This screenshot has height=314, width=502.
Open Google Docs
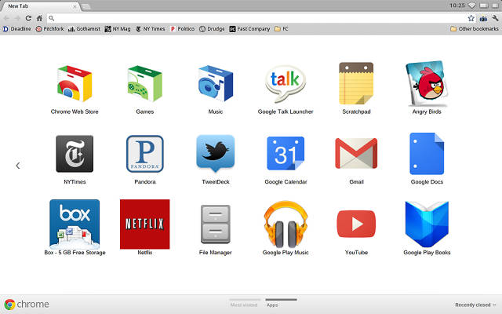[x=427, y=154]
